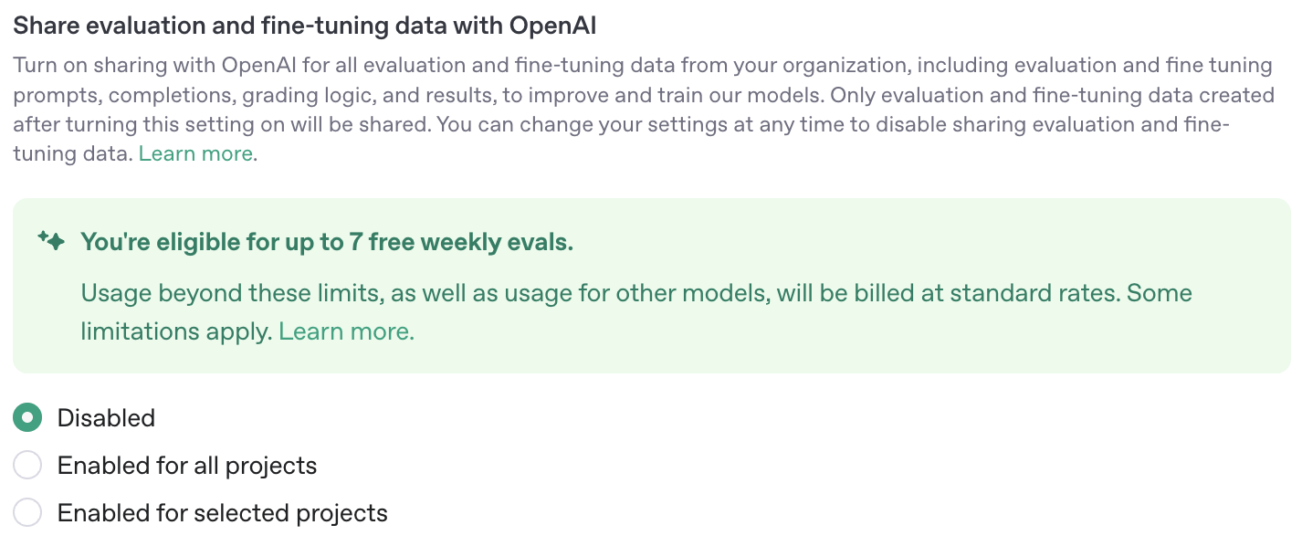Click the sparkle icon in the green banner
Viewport: 1302px width, 546px height.
(x=51, y=241)
